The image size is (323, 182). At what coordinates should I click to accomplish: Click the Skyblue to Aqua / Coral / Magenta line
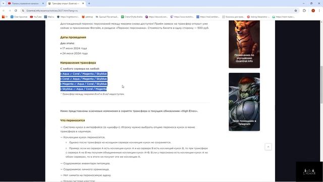coord(83,89)
